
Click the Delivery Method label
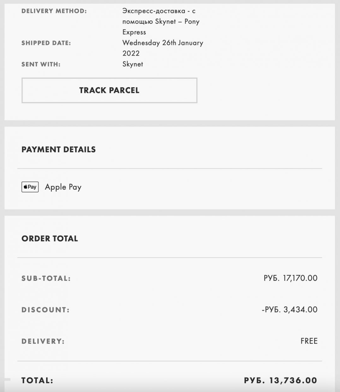[x=54, y=11]
